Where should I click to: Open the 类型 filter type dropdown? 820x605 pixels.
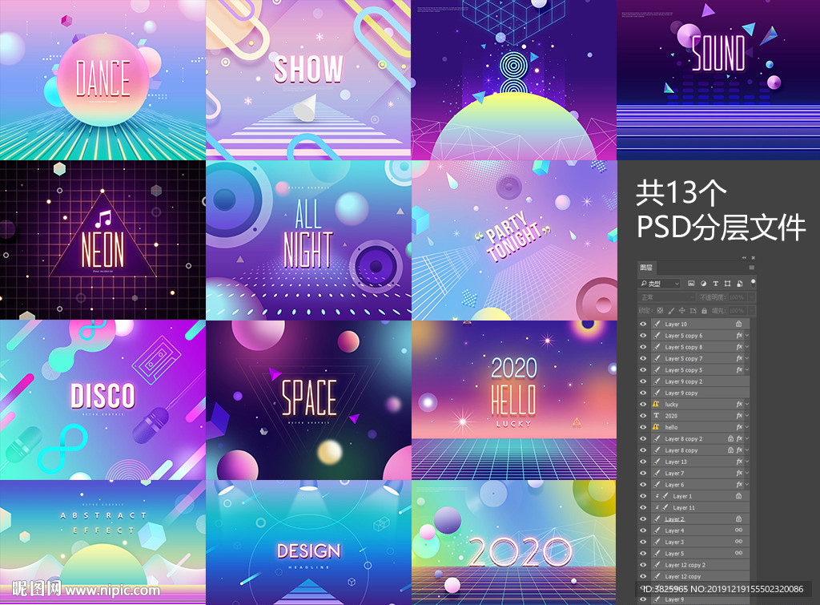pos(660,283)
